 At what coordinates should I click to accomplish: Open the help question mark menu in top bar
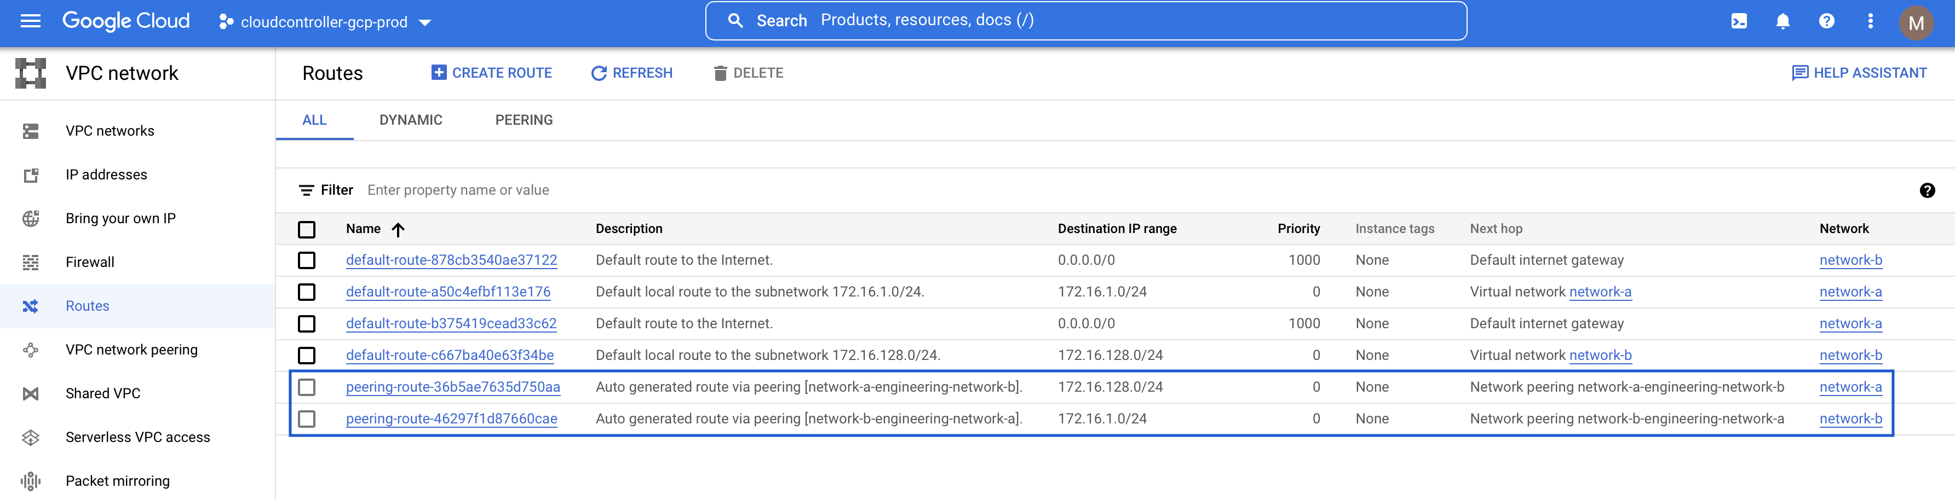coord(1827,21)
